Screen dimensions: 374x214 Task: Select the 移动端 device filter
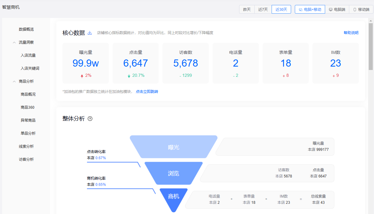(x=361, y=9)
